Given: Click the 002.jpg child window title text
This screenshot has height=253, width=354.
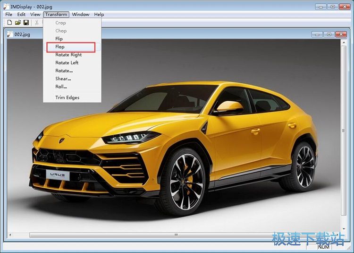Looking at the screenshot, I should tap(22, 35).
